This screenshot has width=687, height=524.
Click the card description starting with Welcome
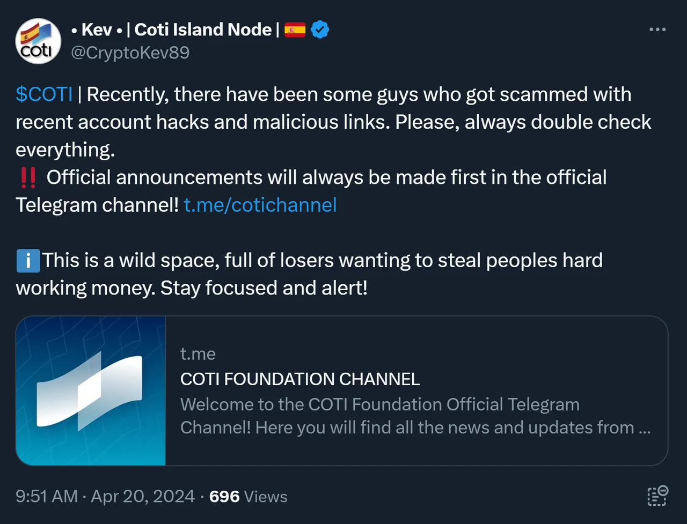[x=415, y=416]
